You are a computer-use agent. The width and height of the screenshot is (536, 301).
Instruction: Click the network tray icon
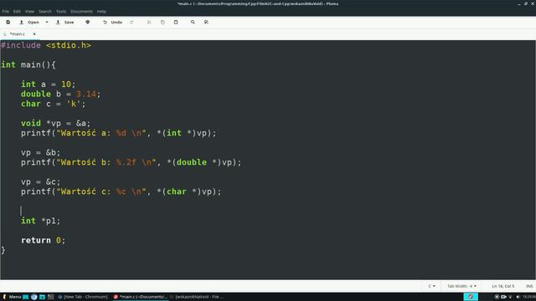pyautogui.click(x=510, y=297)
